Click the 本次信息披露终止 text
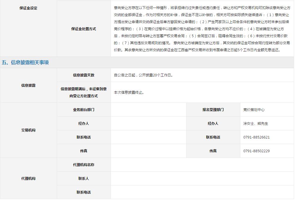This screenshot has width=295, height=200. (x=129, y=93)
